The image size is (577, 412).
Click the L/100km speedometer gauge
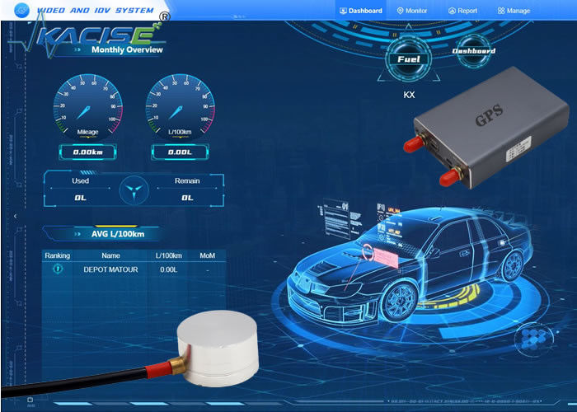(180, 112)
